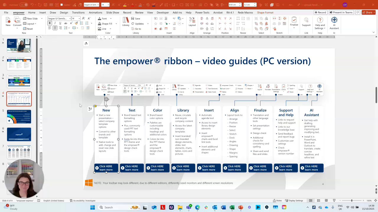Increase the font size with the grow-font icon
The width and height of the screenshot is (378, 212).
pos(84,19)
